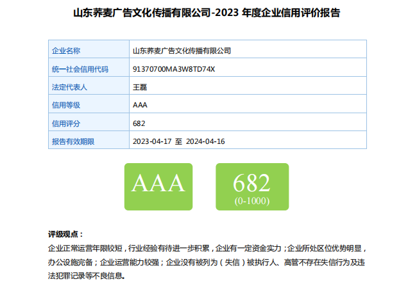Select the 报告有效期限 label cell

89,140
